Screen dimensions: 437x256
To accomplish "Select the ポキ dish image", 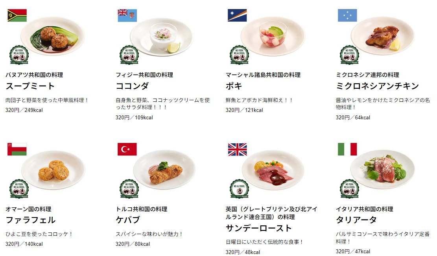I will click(x=273, y=36).
